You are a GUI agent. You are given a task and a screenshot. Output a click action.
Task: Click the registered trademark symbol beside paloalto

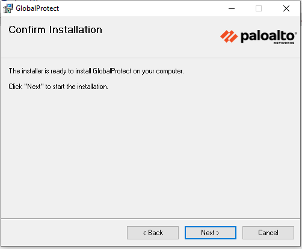pyautogui.click(x=296, y=32)
